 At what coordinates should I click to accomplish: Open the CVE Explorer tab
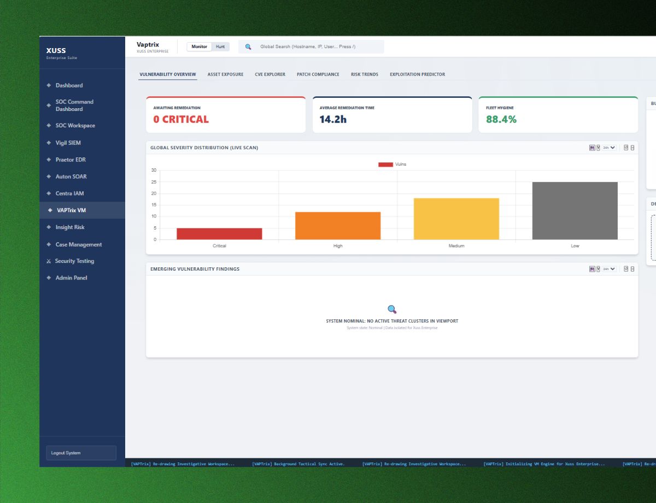(270, 74)
